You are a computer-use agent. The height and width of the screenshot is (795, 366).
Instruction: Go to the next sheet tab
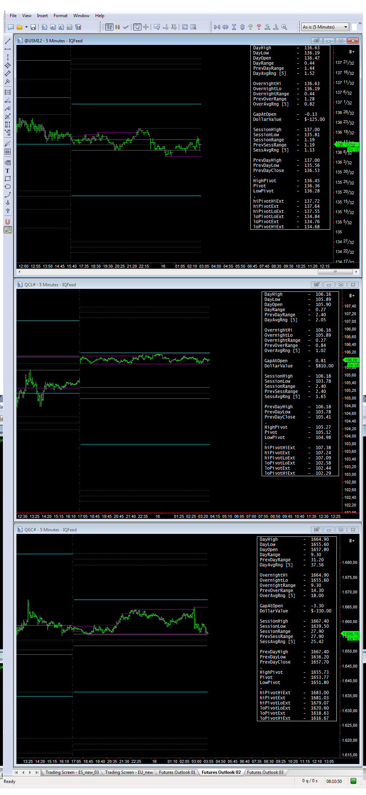[x=30, y=772]
